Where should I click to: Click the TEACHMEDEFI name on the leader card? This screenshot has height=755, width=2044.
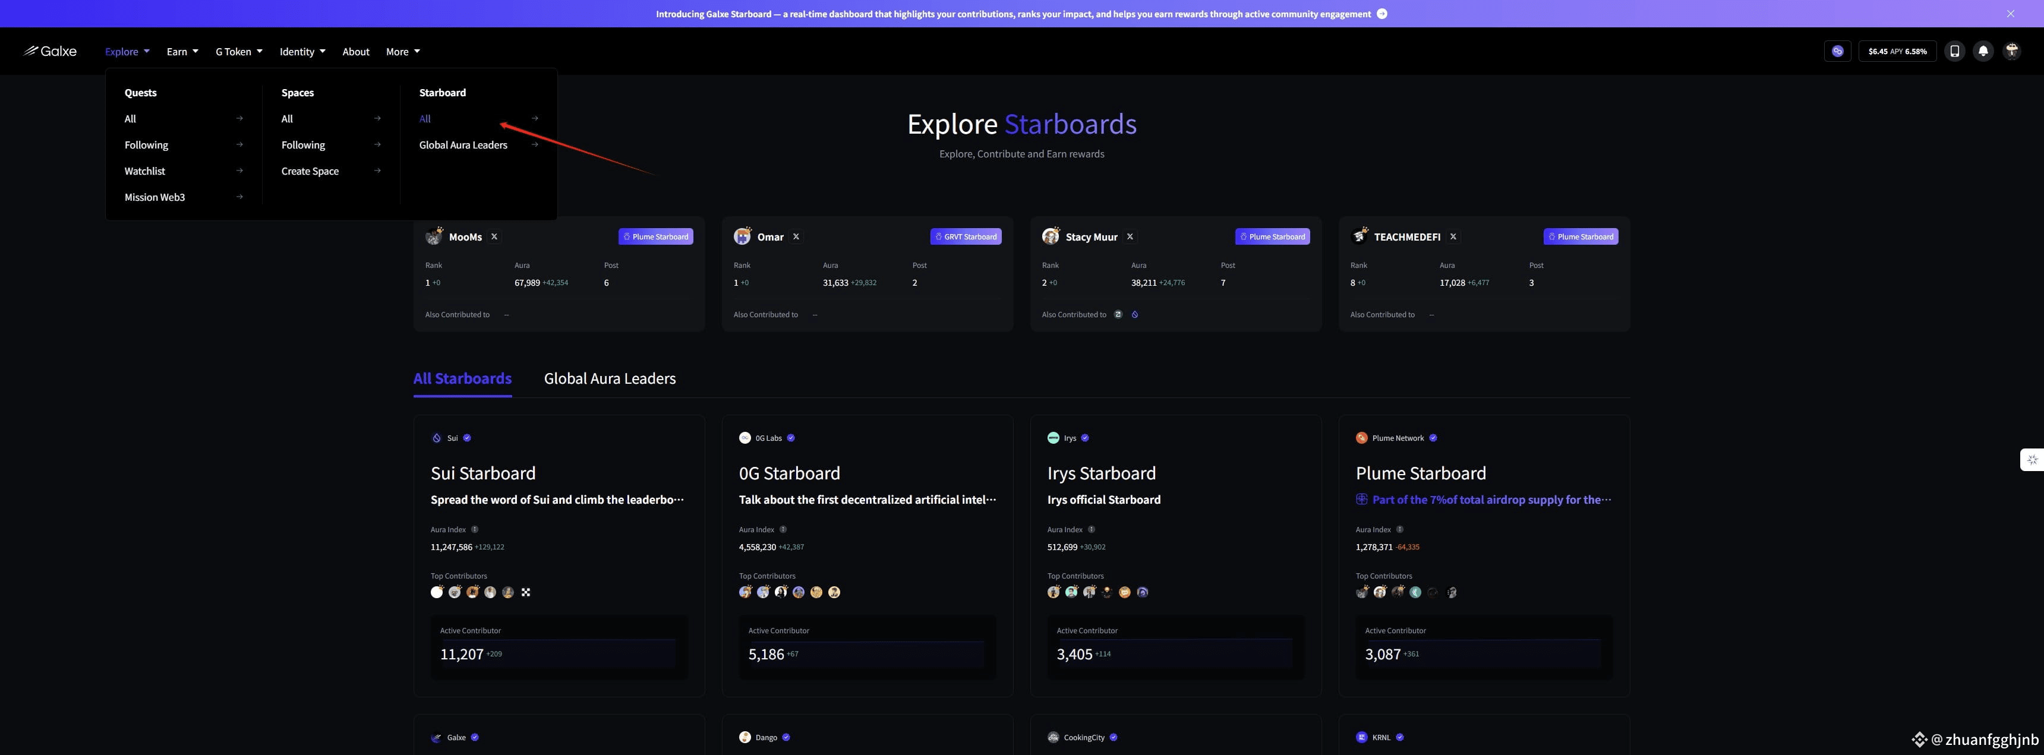tap(1407, 237)
